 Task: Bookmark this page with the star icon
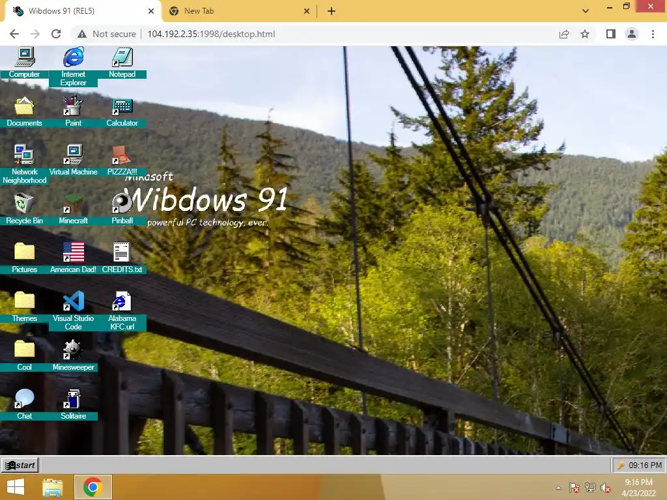[x=585, y=34]
